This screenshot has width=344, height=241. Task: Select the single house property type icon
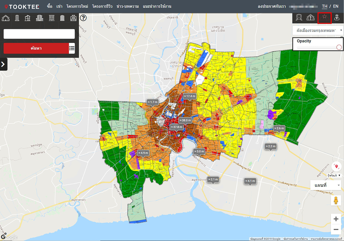tap(6, 18)
